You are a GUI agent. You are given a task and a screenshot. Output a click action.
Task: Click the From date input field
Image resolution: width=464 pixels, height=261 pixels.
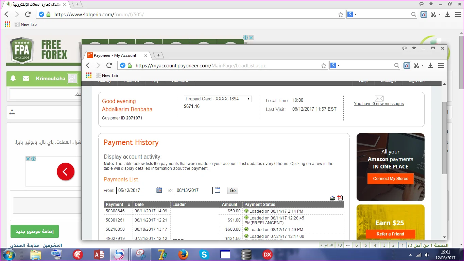[135, 191]
